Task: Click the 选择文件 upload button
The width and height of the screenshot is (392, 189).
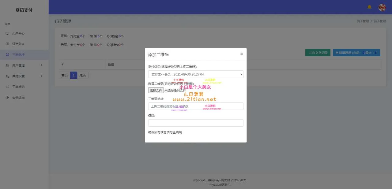Action: [156, 91]
